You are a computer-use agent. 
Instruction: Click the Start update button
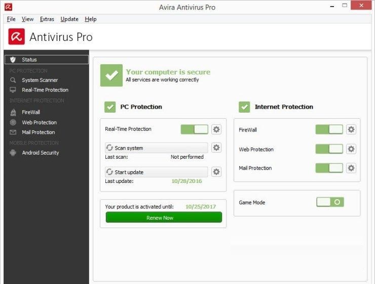coord(157,172)
